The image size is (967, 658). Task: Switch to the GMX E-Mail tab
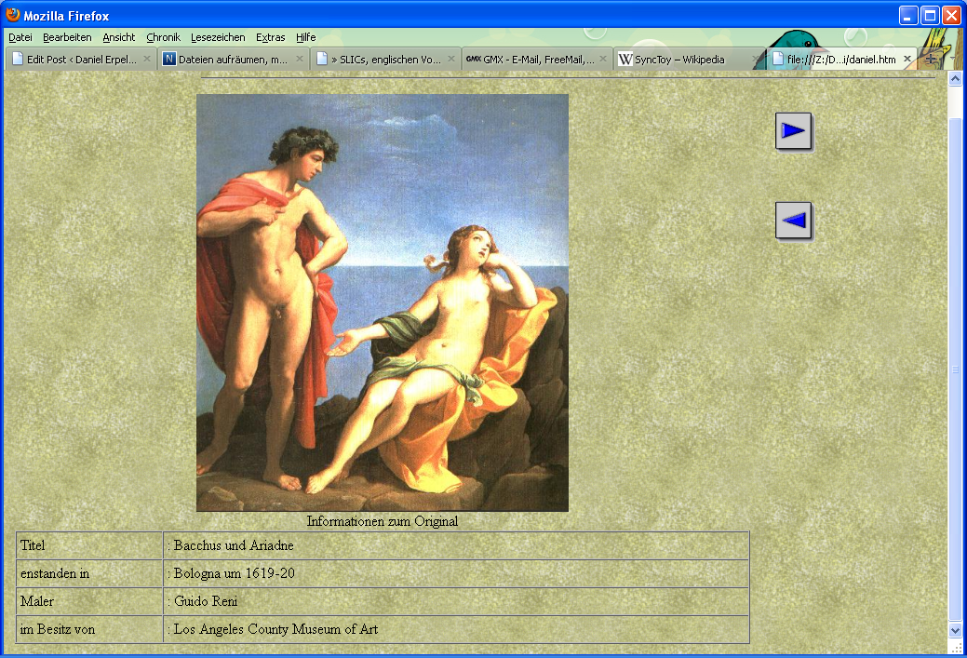(x=531, y=59)
